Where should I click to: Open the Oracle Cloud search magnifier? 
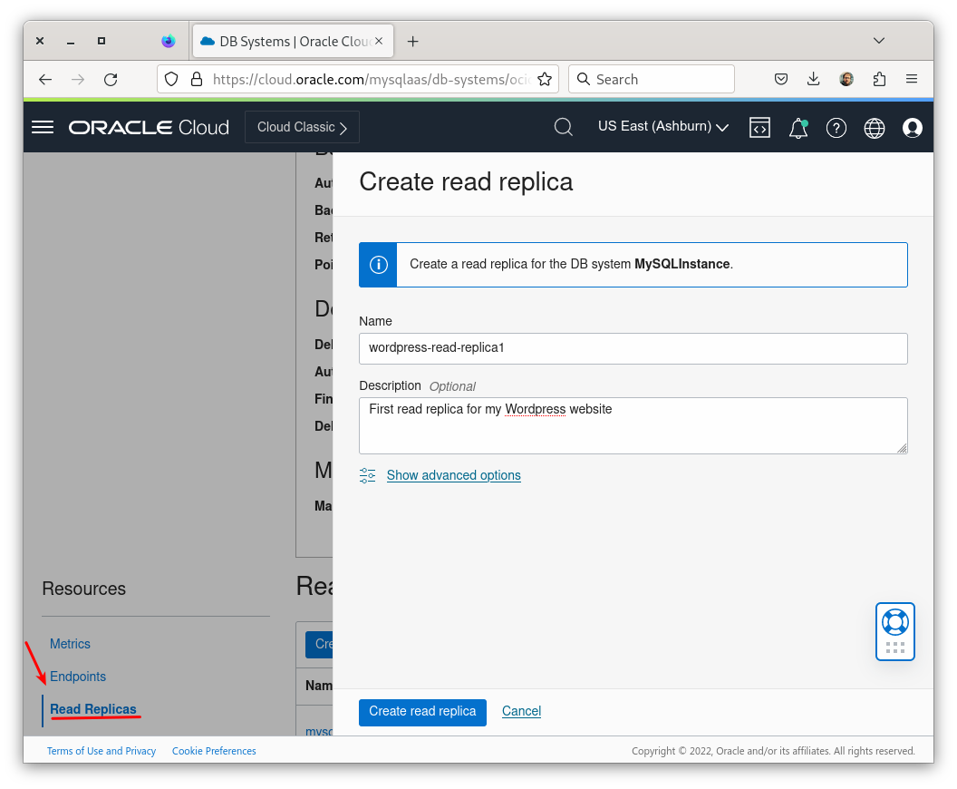coord(563,127)
